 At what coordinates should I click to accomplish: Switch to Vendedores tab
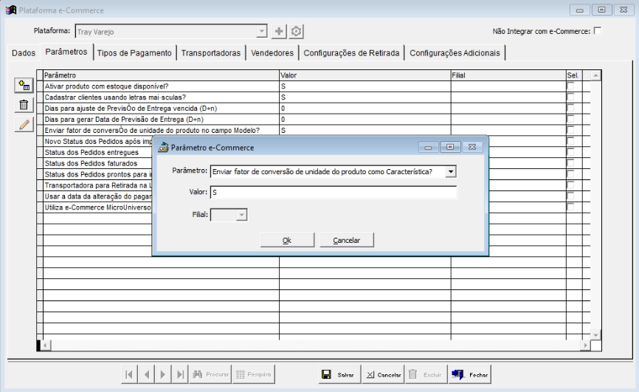(272, 53)
